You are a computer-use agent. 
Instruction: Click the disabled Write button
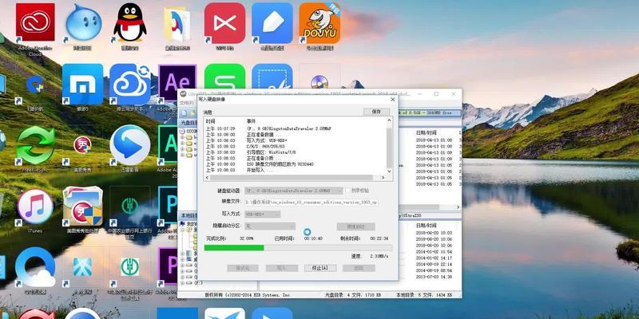282,268
